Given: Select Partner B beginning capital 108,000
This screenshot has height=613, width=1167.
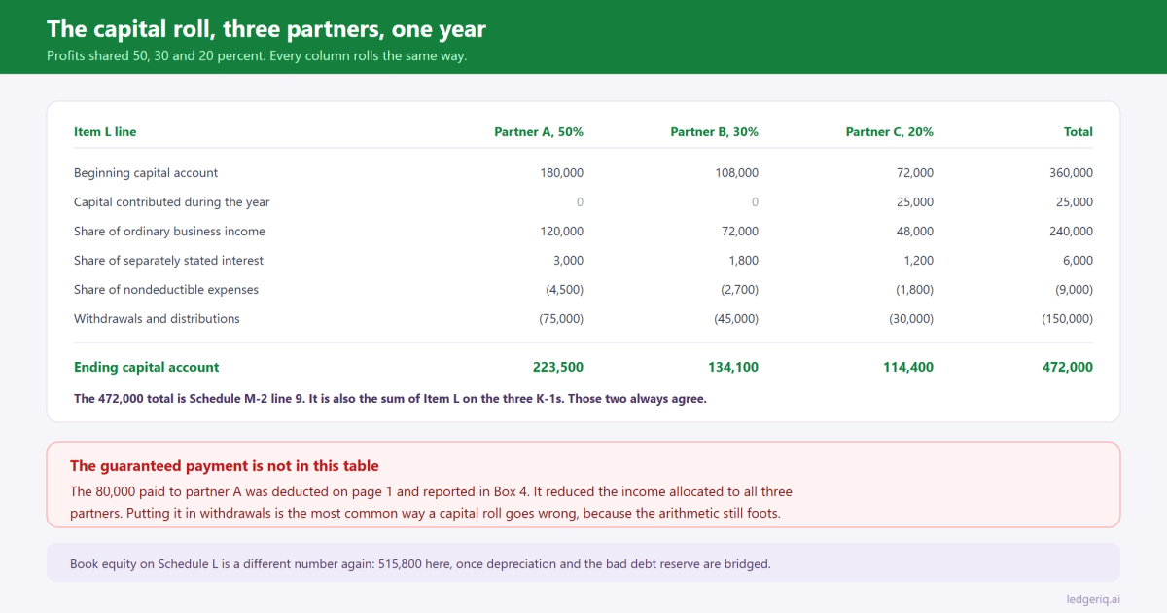Looking at the screenshot, I should coord(737,173).
